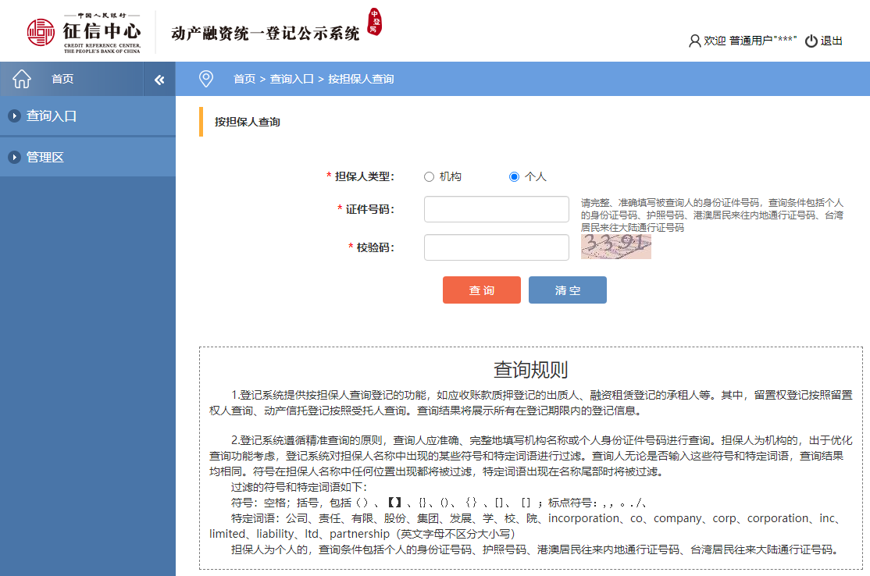Click the red 中登网 seal icon

(375, 23)
